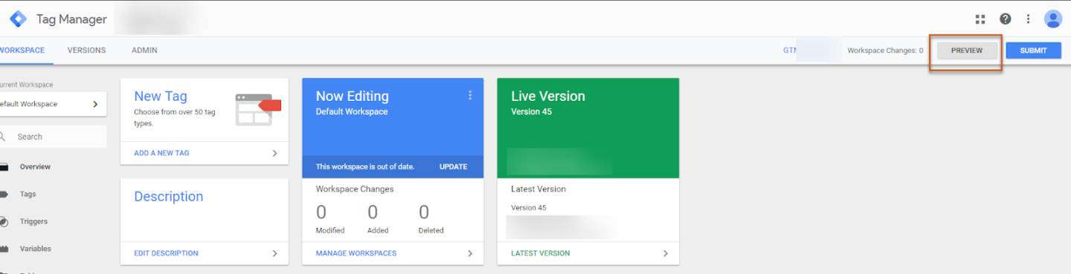The image size is (1071, 274).
Task: Open Variables in the sidebar
Action: [x=36, y=249]
